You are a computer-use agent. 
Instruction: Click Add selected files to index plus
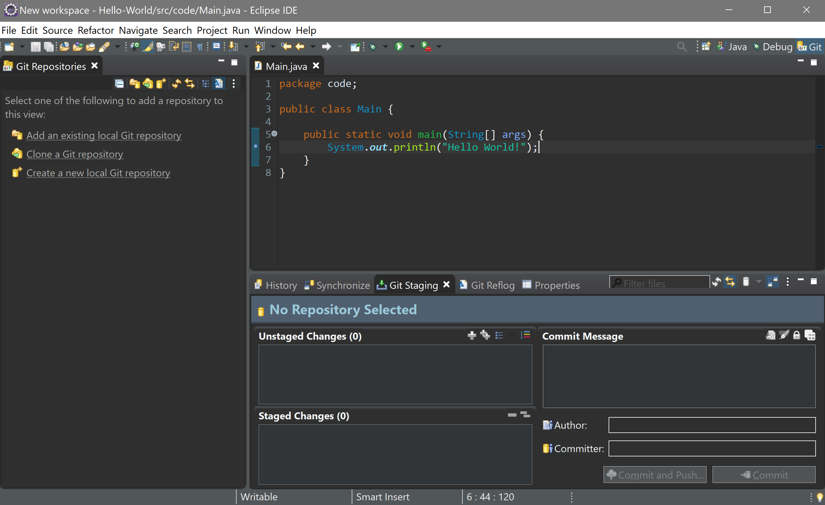tap(472, 335)
